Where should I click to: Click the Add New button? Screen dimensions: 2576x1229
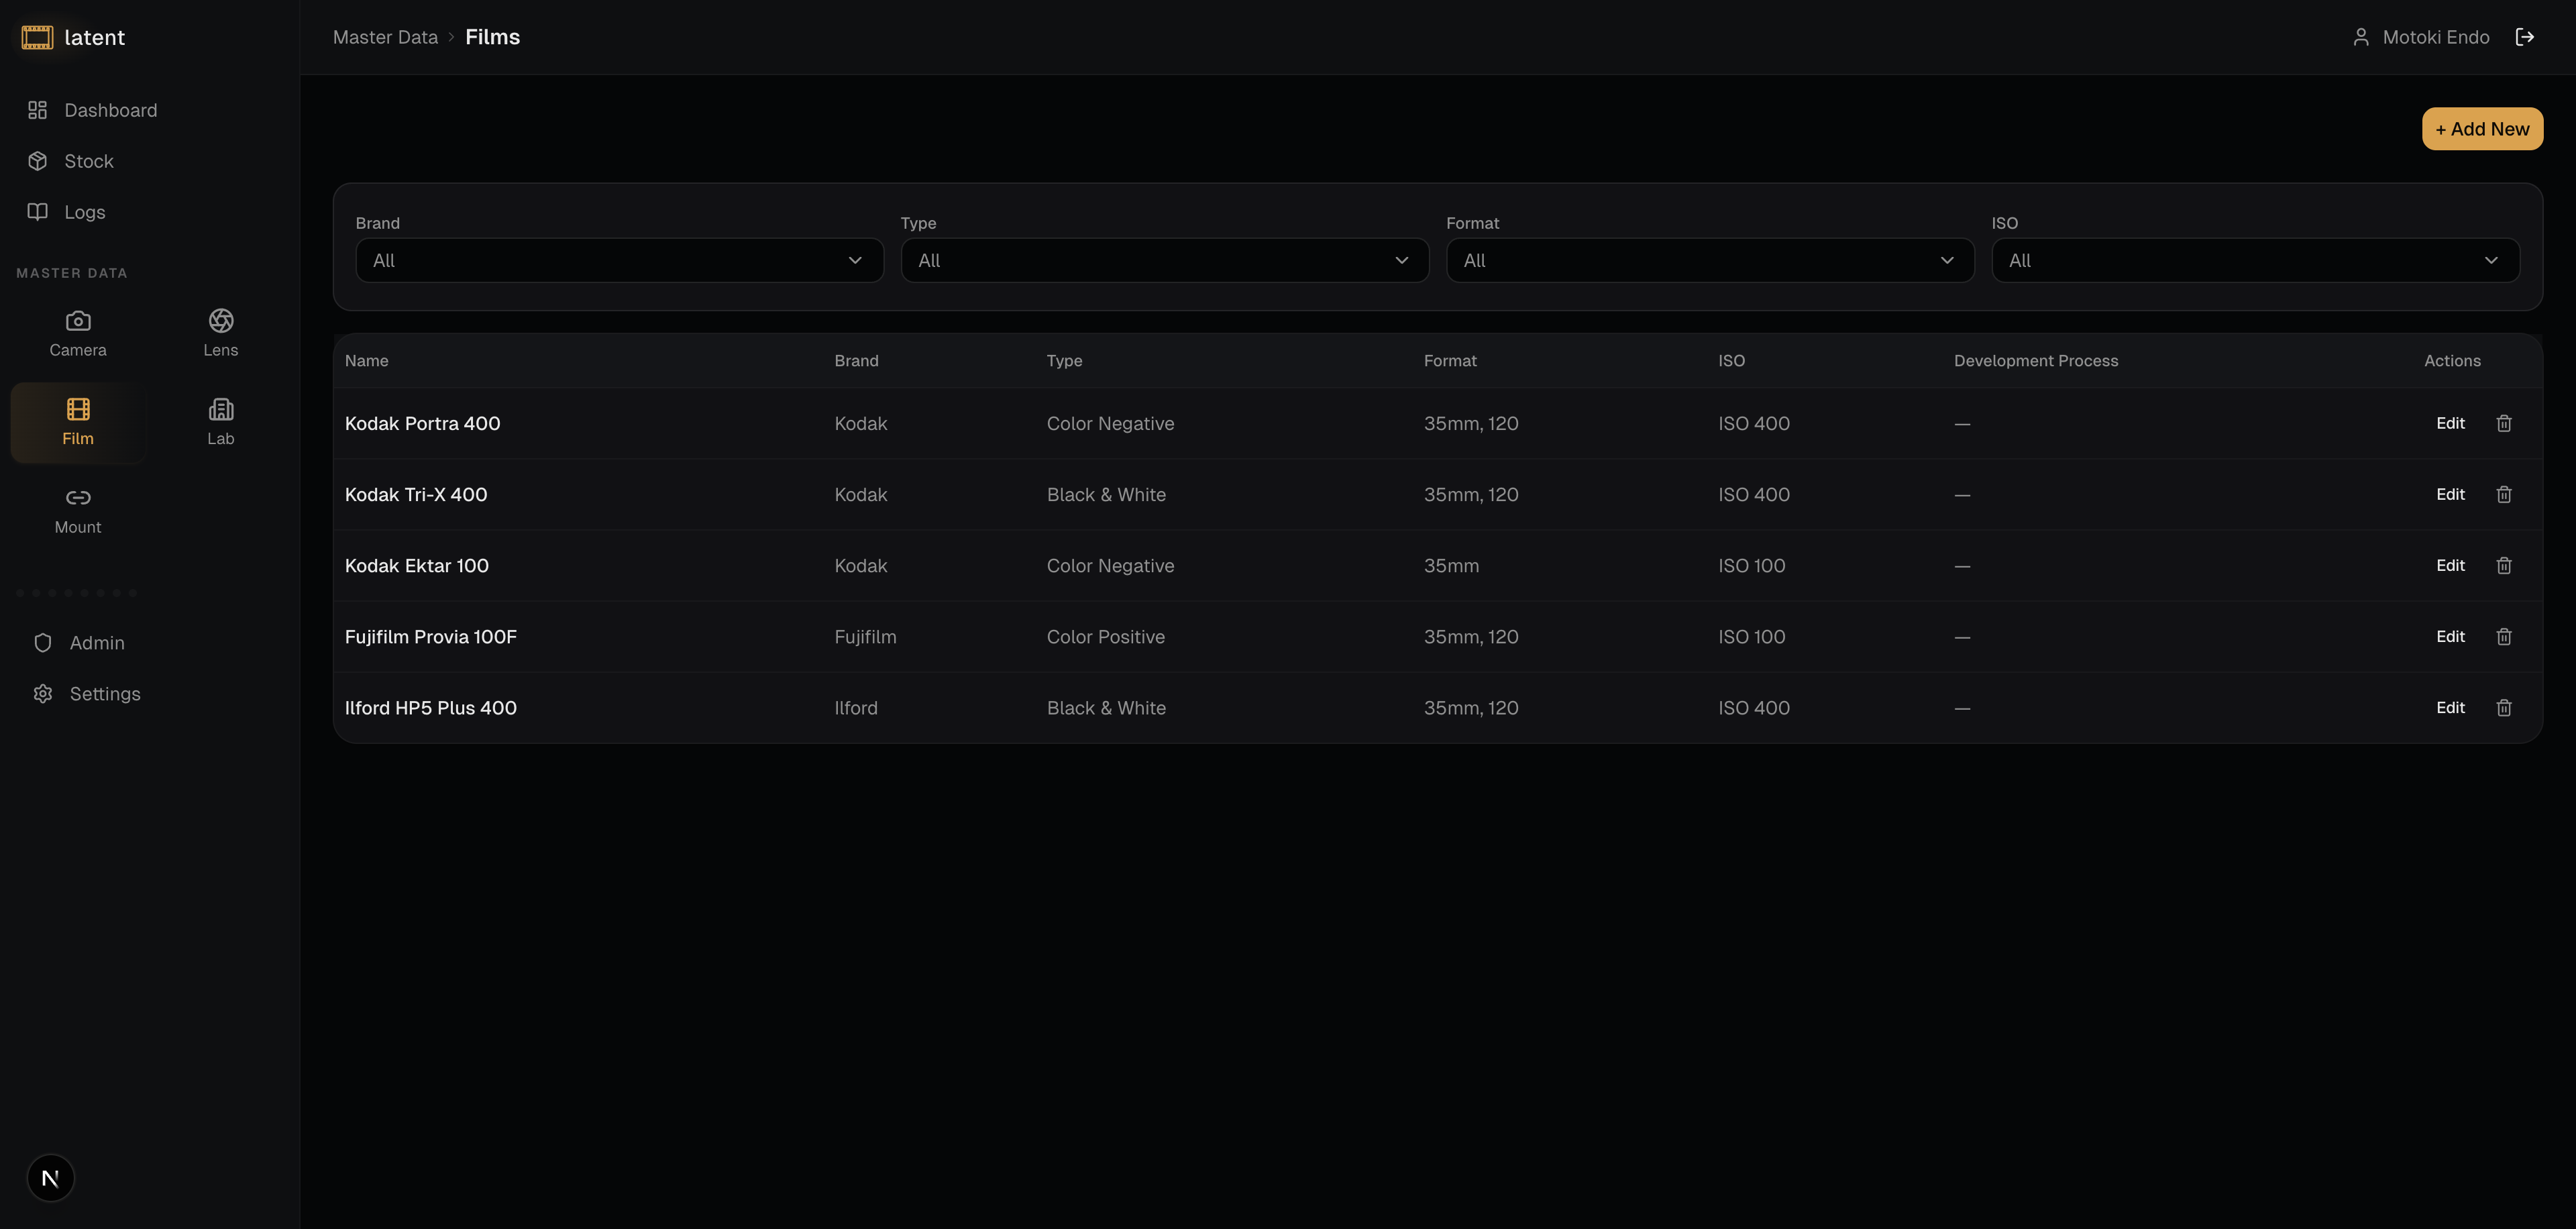click(x=2481, y=129)
